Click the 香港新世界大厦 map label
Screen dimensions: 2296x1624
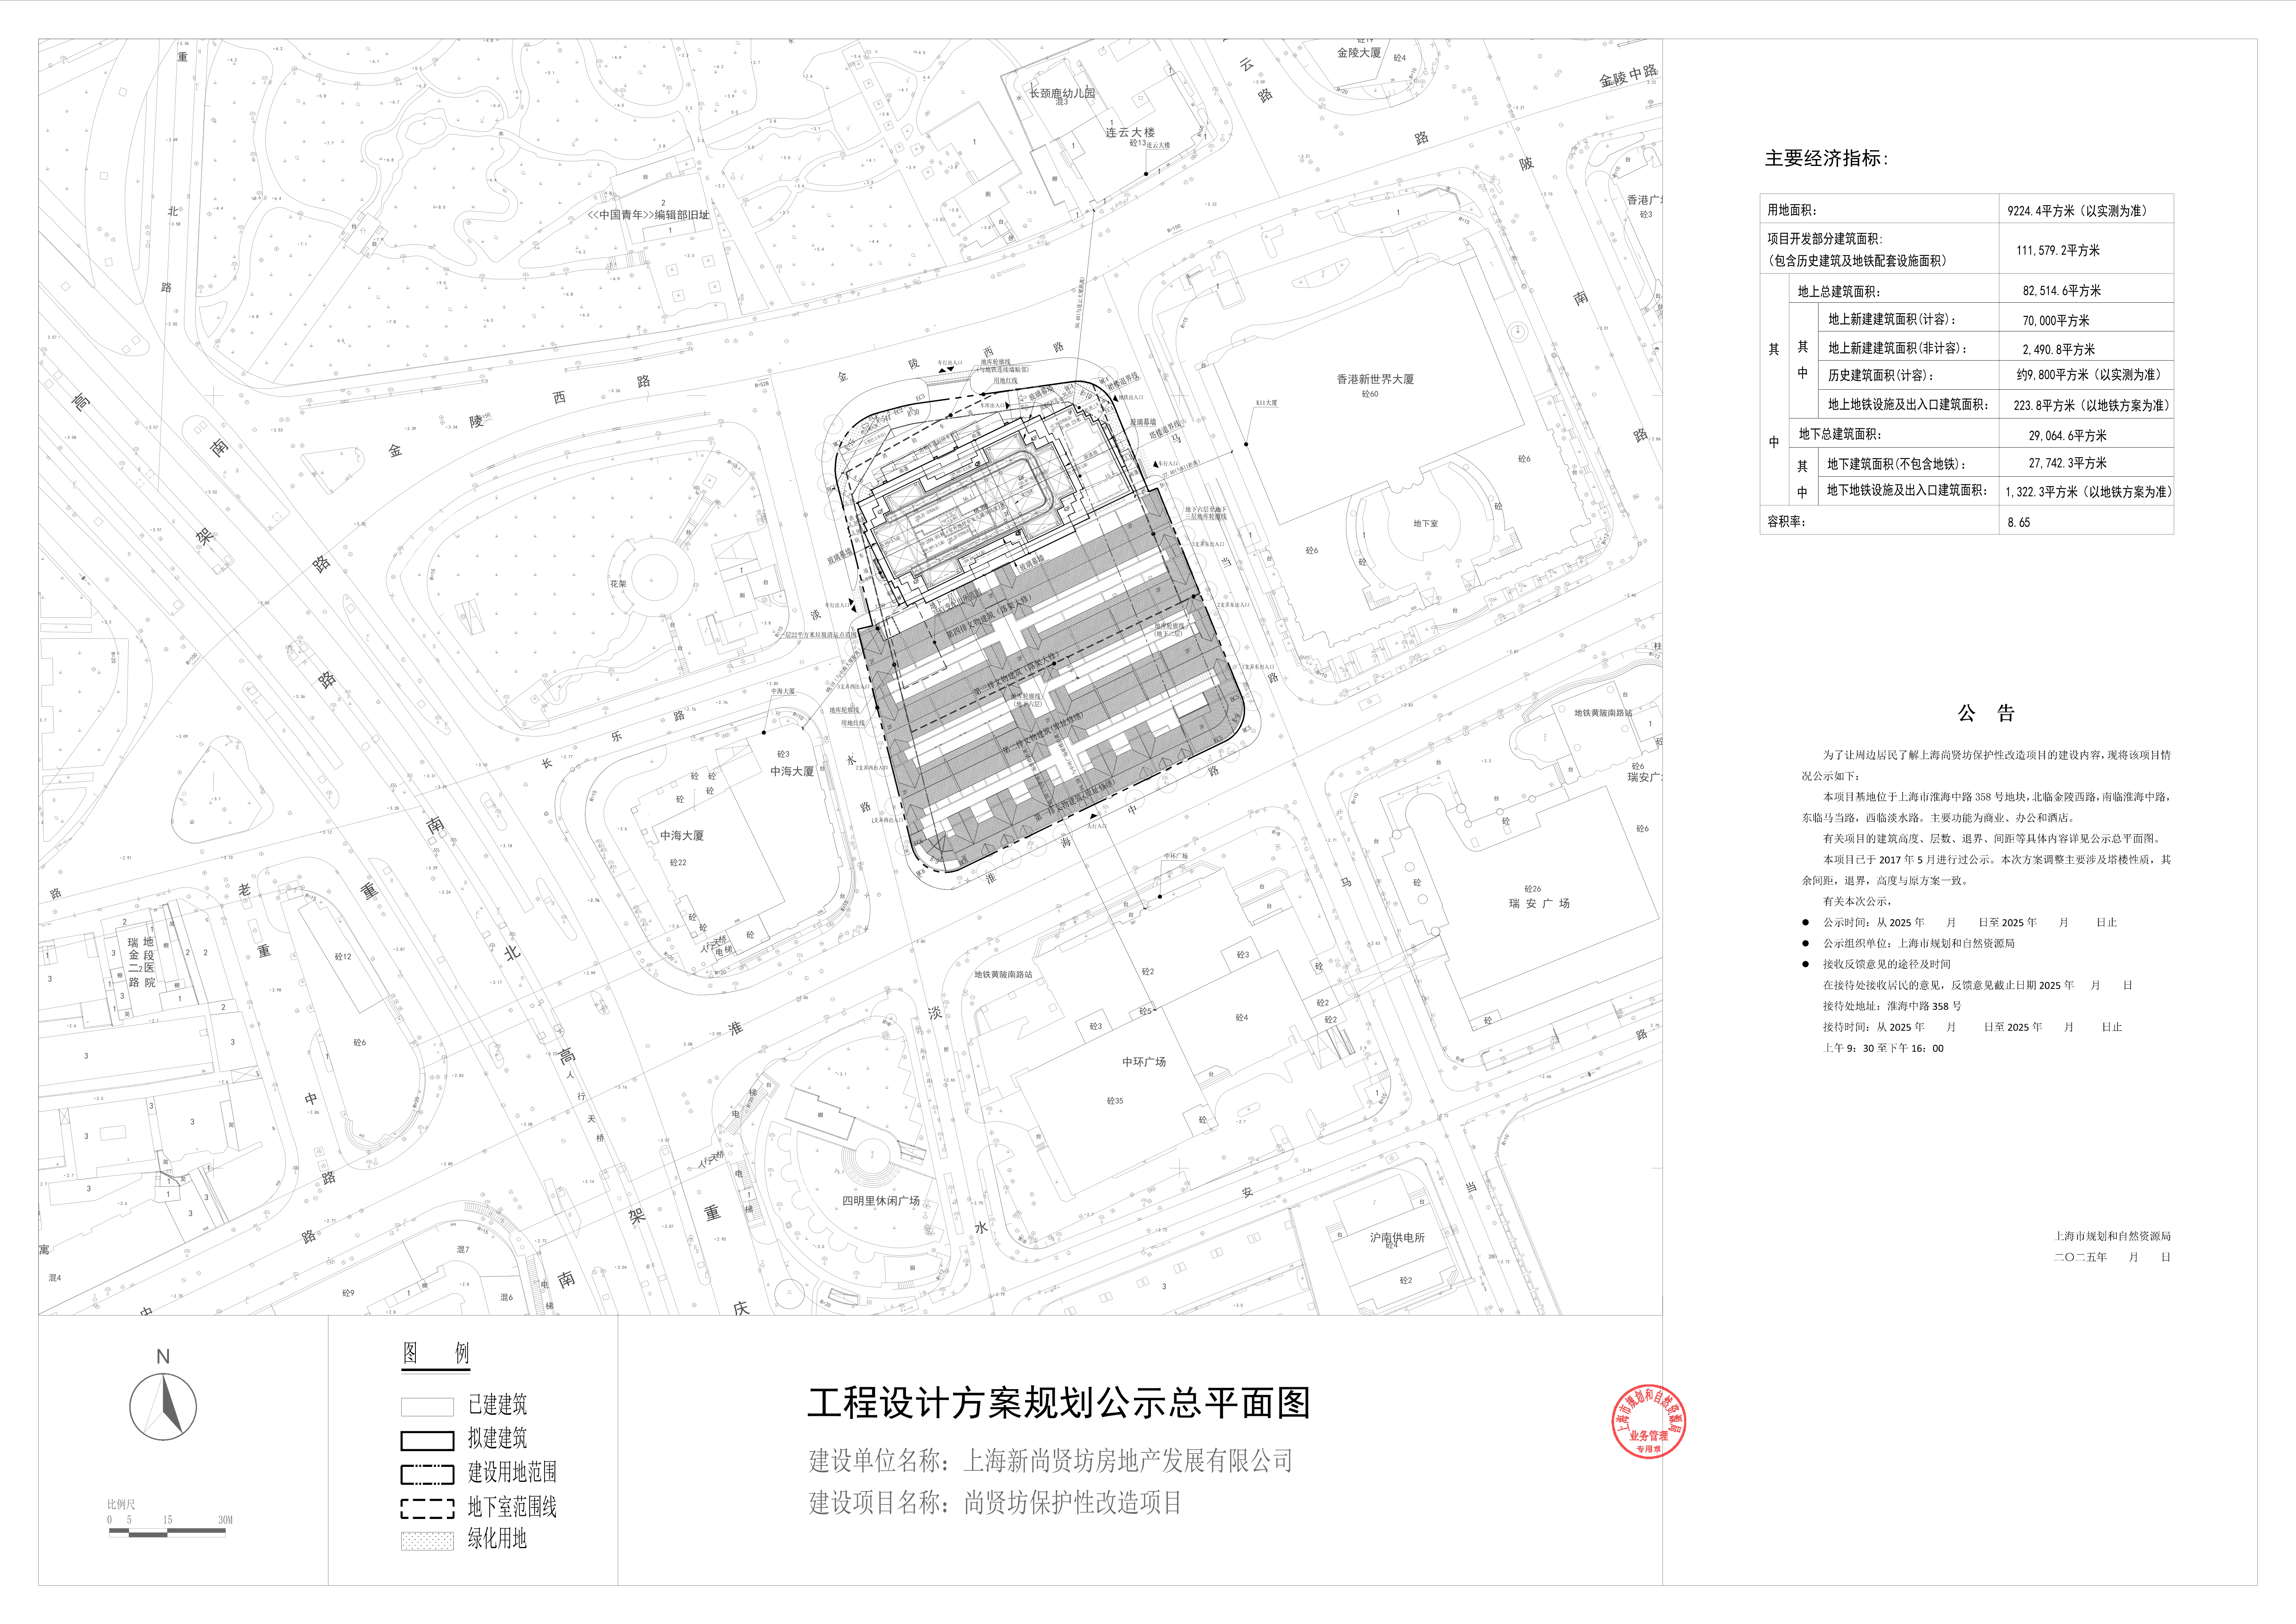click(x=1375, y=379)
